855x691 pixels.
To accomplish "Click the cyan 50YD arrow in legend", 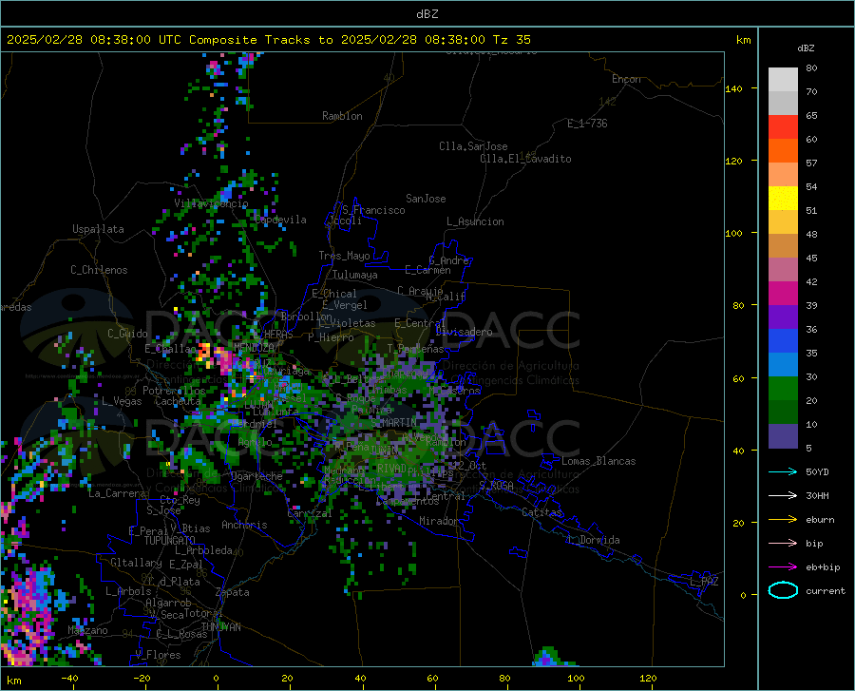I will click(x=783, y=471).
